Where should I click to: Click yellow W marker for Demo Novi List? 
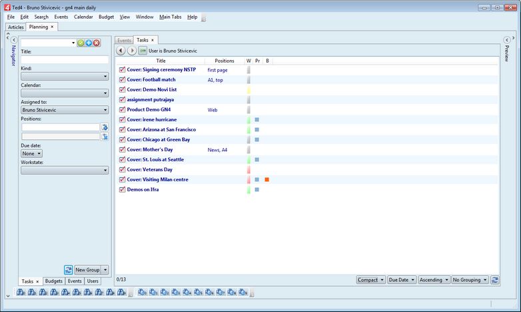click(249, 89)
